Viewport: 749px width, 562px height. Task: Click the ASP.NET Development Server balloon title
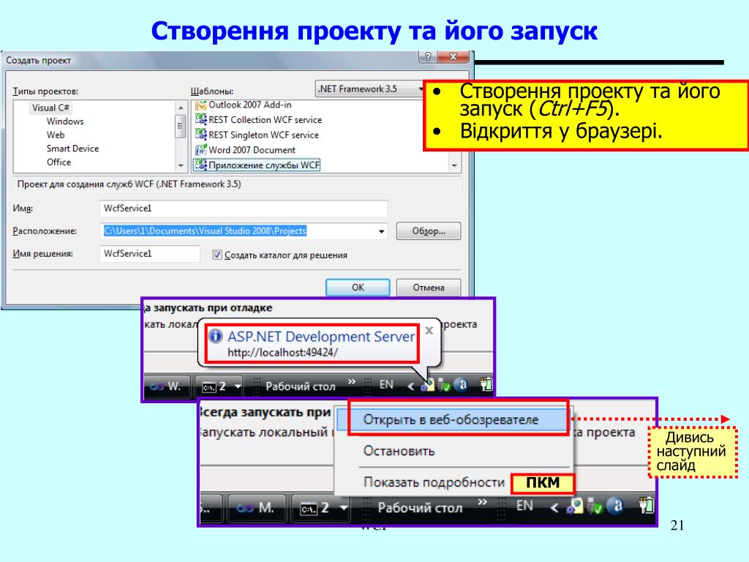click(x=321, y=337)
